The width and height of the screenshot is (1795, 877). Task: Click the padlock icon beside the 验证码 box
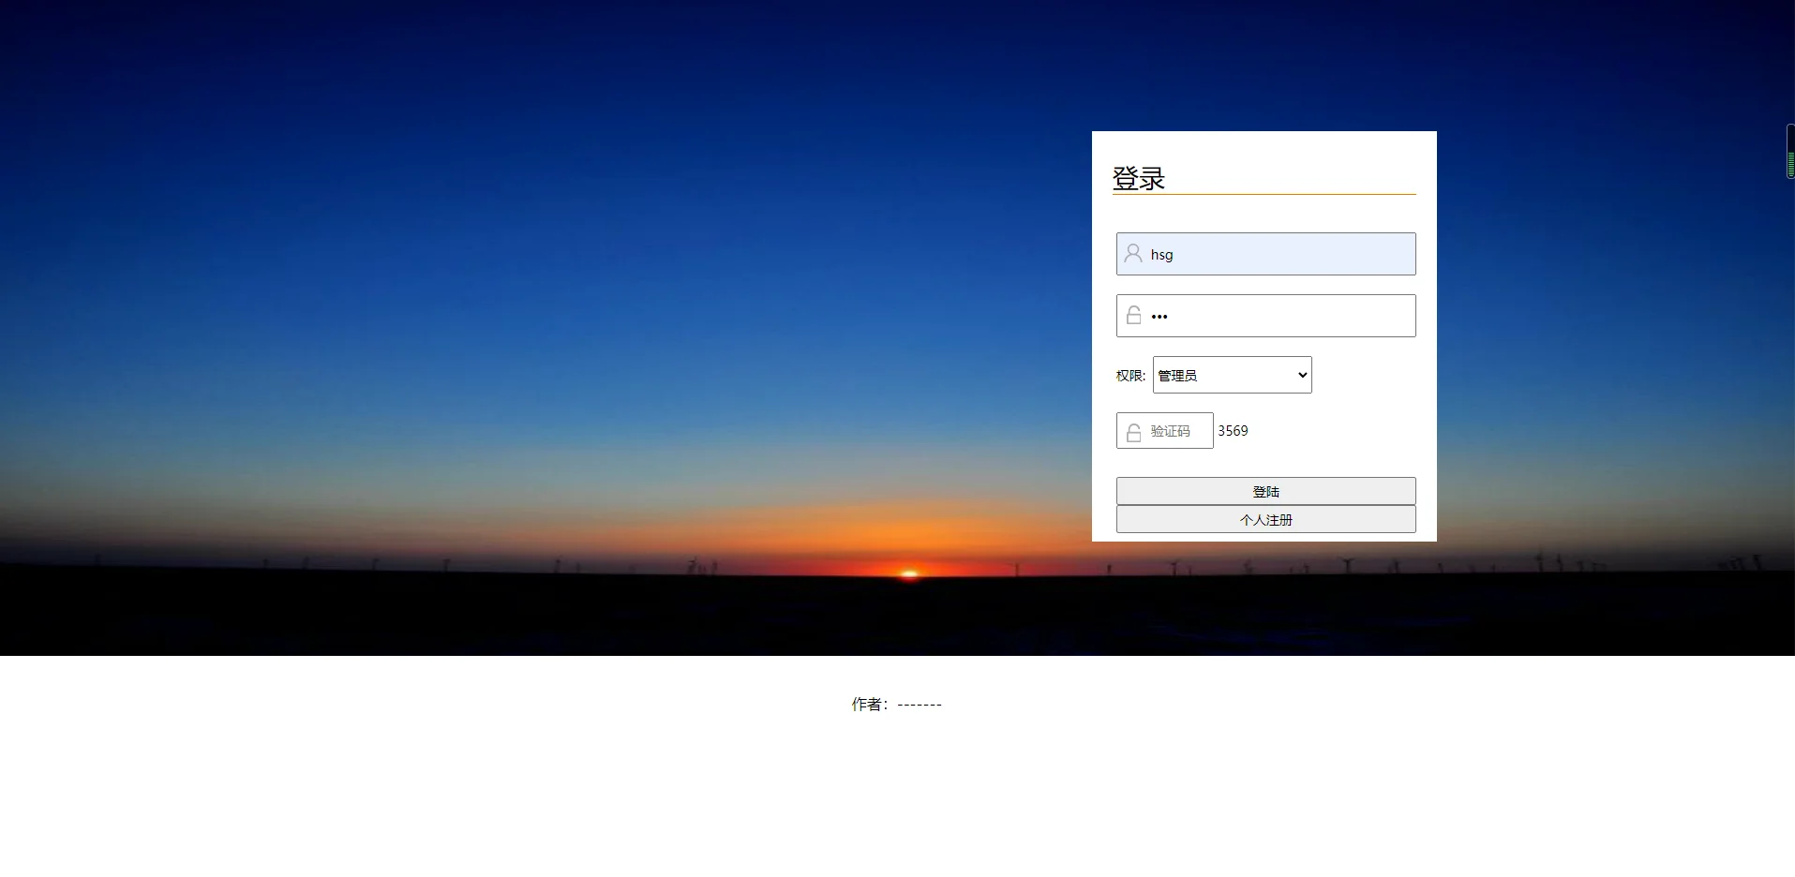(x=1133, y=431)
